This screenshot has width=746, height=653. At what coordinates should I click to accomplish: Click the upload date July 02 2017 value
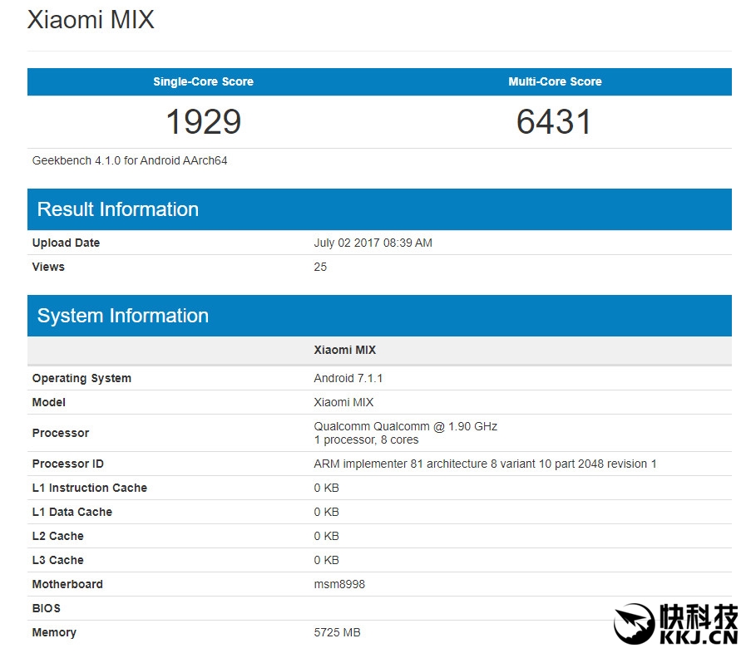373,243
